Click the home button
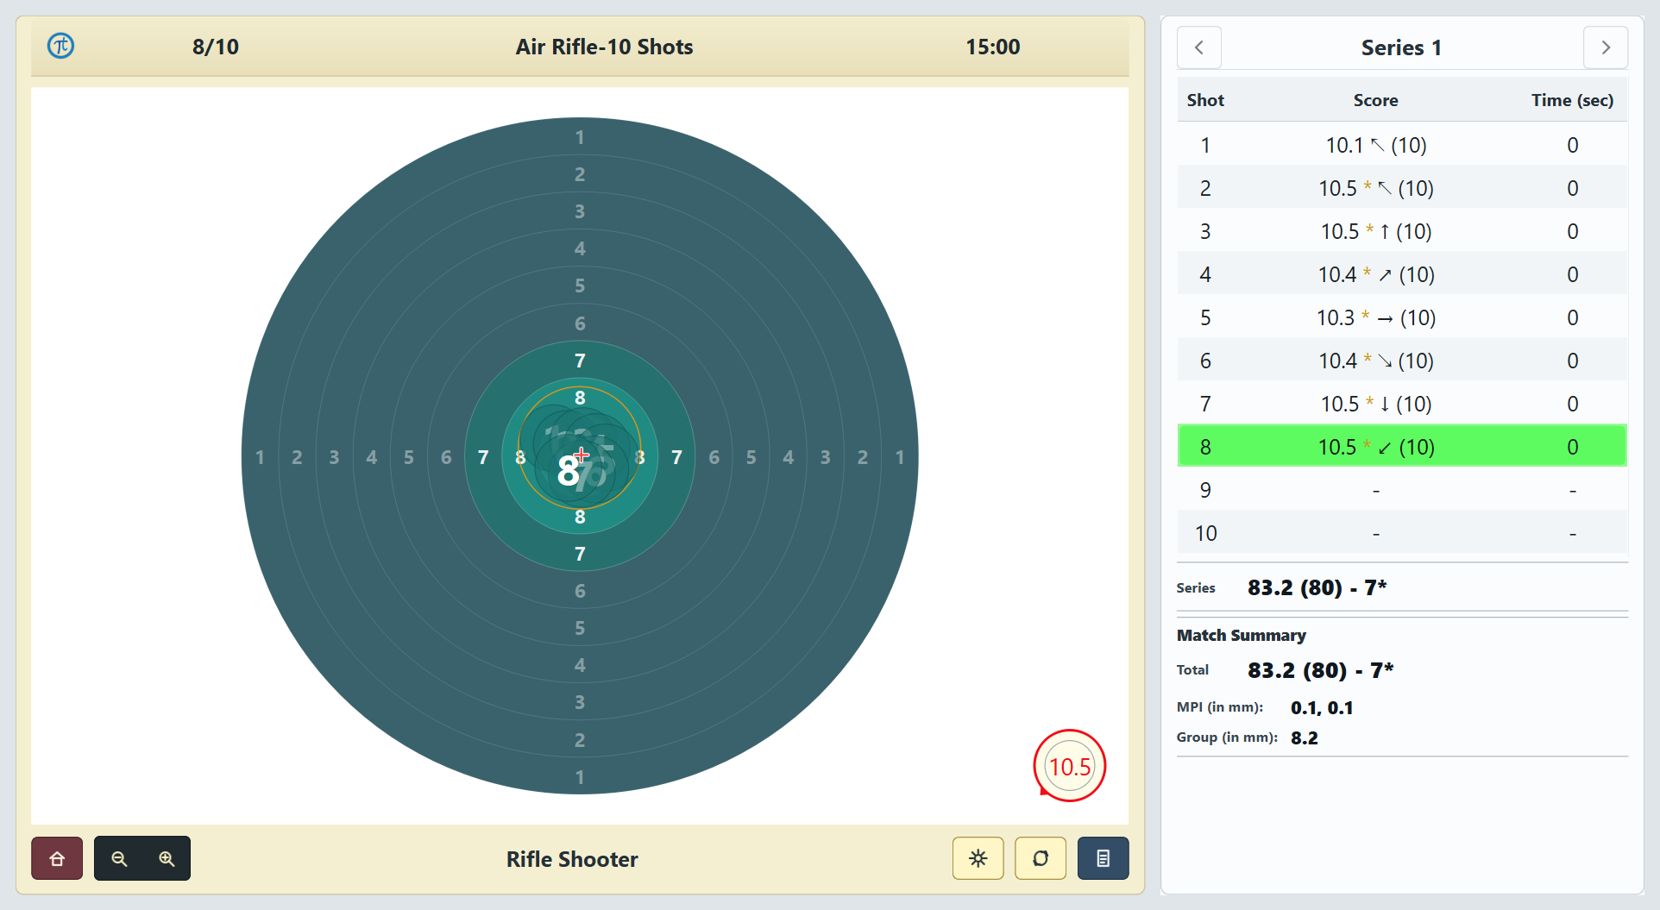The height and width of the screenshot is (910, 1660). pos(57,858)
